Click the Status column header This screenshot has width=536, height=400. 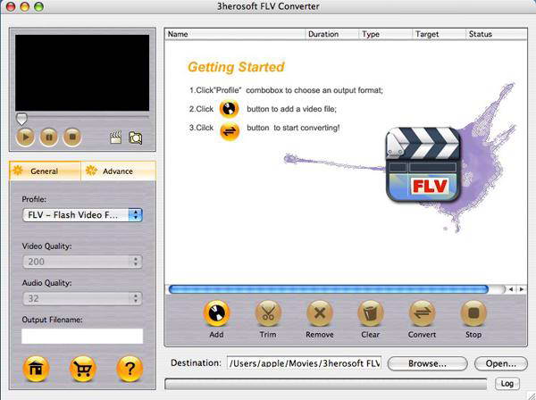[x=496, y=34]
